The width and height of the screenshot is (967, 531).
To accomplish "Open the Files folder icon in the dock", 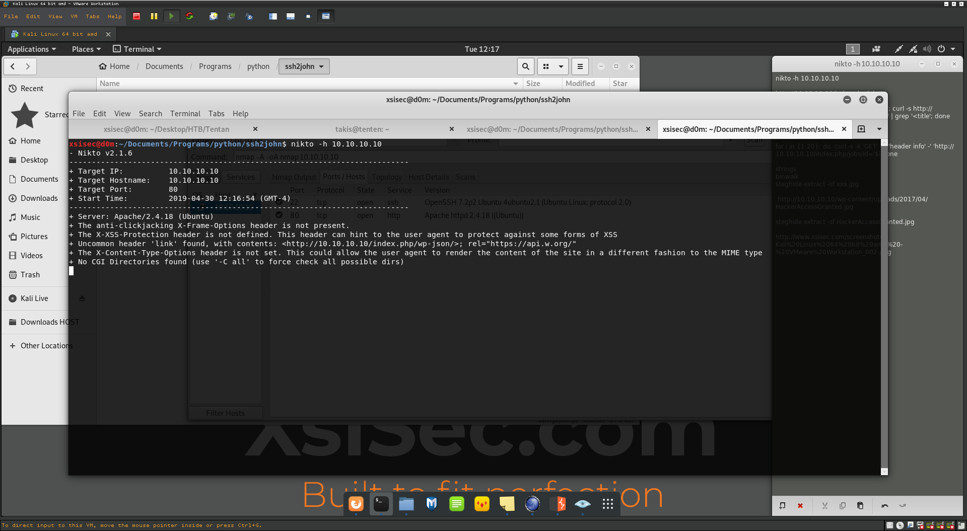I will pos(406,504).
